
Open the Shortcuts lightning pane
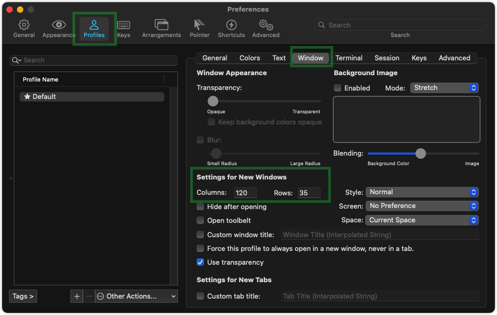232,29
